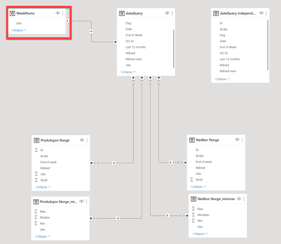Click filter direction arrow on WeekNums relationship
Viewport: 281px width, 244px height.
(x=91, y=32)
